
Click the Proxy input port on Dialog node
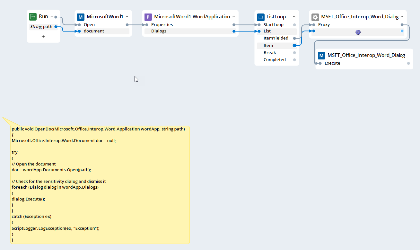click(x=314, y=25)
